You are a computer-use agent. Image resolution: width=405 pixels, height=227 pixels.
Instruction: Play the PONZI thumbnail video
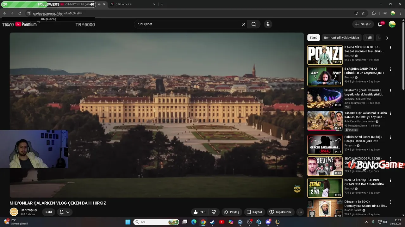pyautogui.click(x=325, y=55)
